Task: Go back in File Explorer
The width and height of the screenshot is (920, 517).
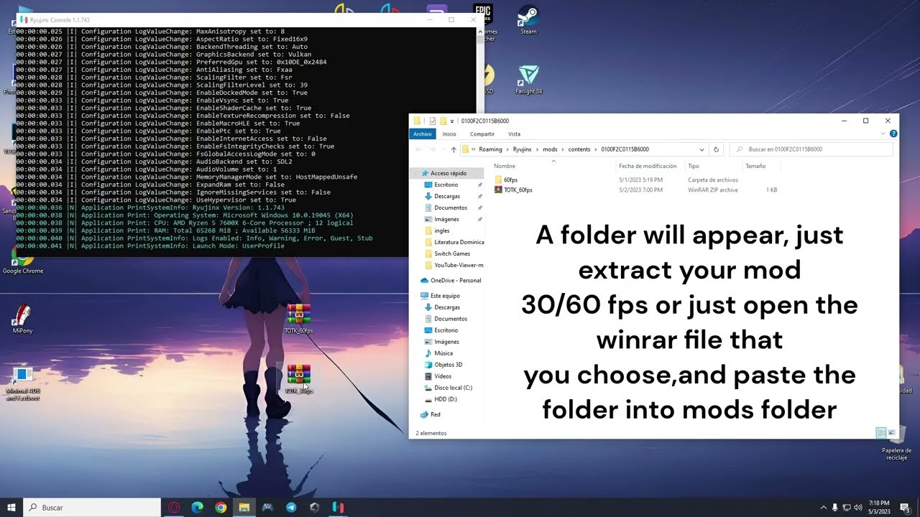Action: [419, 149]
